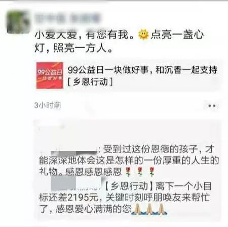This screenshot has height=227, width=228.
Task: Click the sun smiley emoji in post
Action: [x=143, y=35]
